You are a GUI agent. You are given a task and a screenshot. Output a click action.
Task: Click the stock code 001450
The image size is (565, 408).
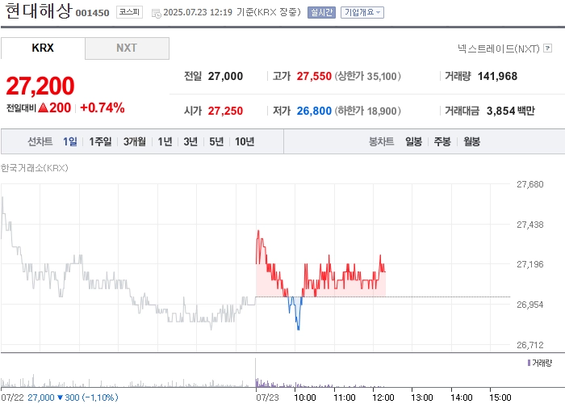click(92, 13)
